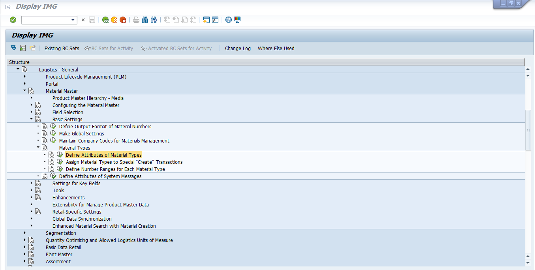Screen dimensions: 535x270
Task: Click the Print icon
Action: tap(136, 20)
